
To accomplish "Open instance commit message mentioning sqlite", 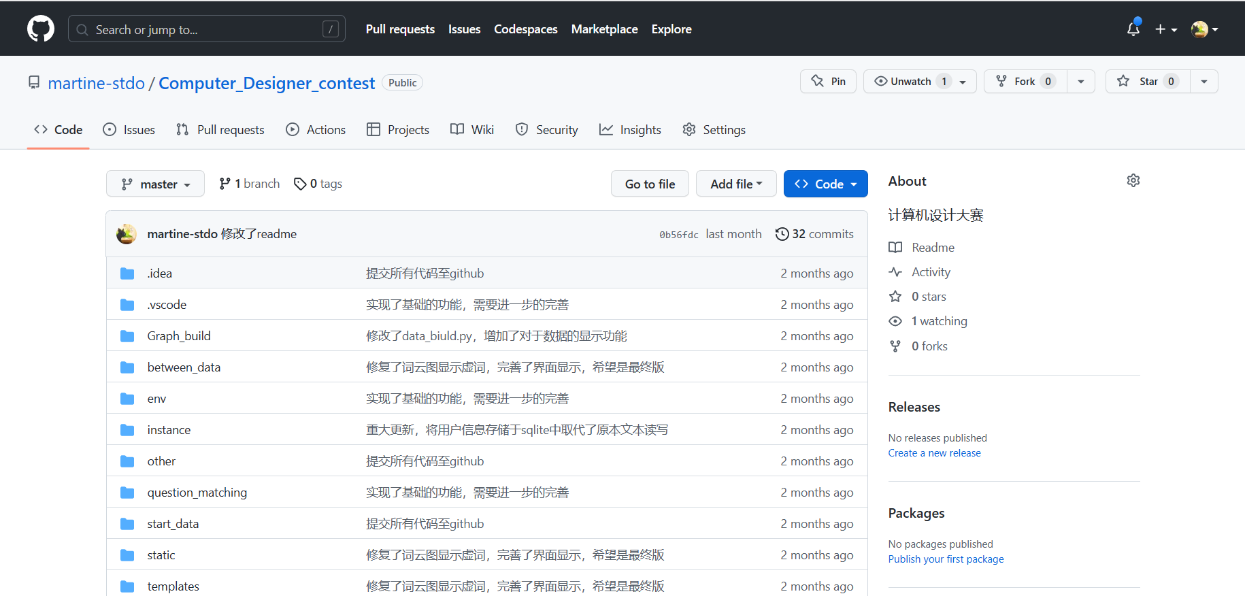I will click(517, 430).
